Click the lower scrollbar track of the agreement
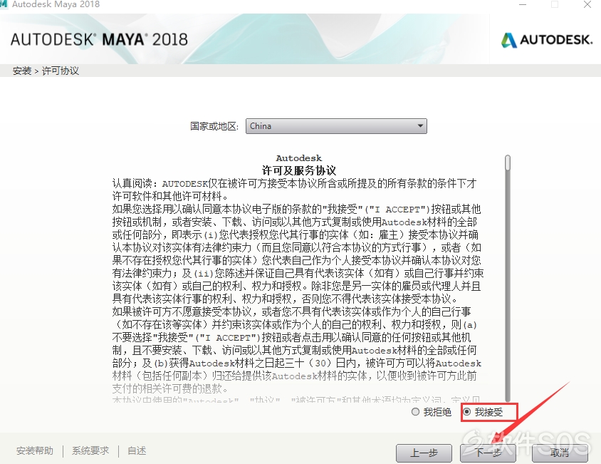This screenshot has height=464, width=601. pyautogui.click(x=508, y=286)
